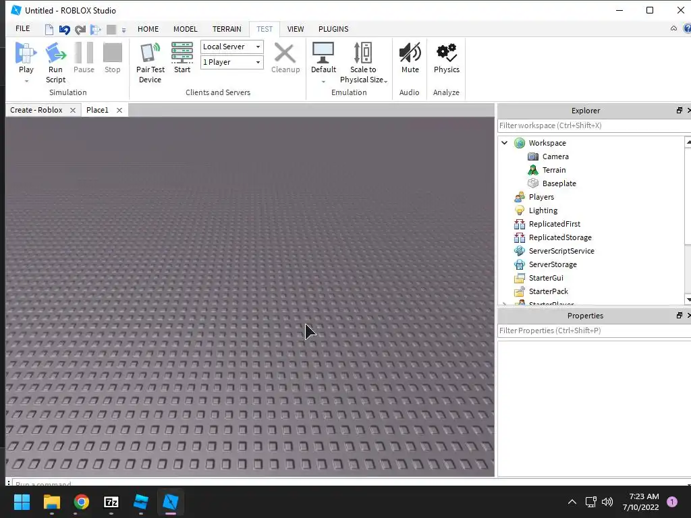Select Camera in the Explorer tree
Screen dimensions: 691x518
point(555,156)
